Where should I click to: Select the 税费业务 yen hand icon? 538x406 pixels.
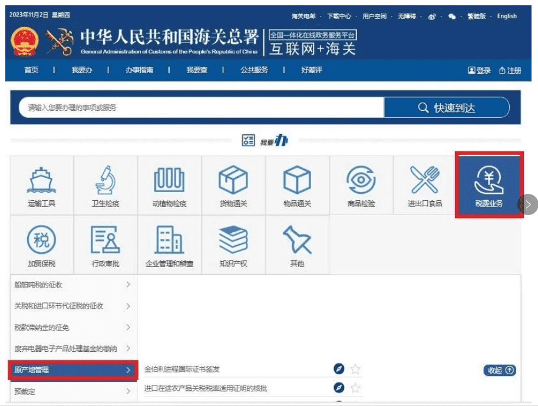pos(489,184)
